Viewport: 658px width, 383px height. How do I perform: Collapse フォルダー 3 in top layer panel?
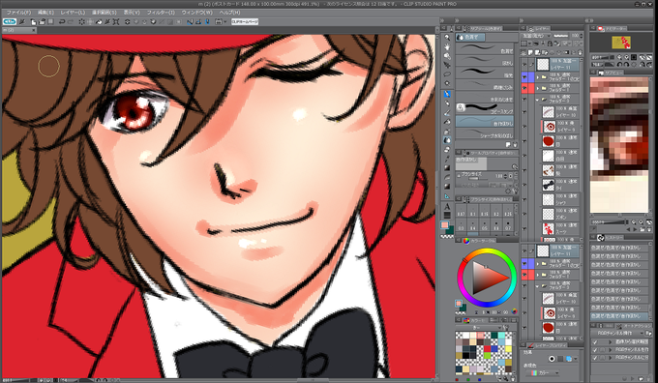tap(538, 100)
